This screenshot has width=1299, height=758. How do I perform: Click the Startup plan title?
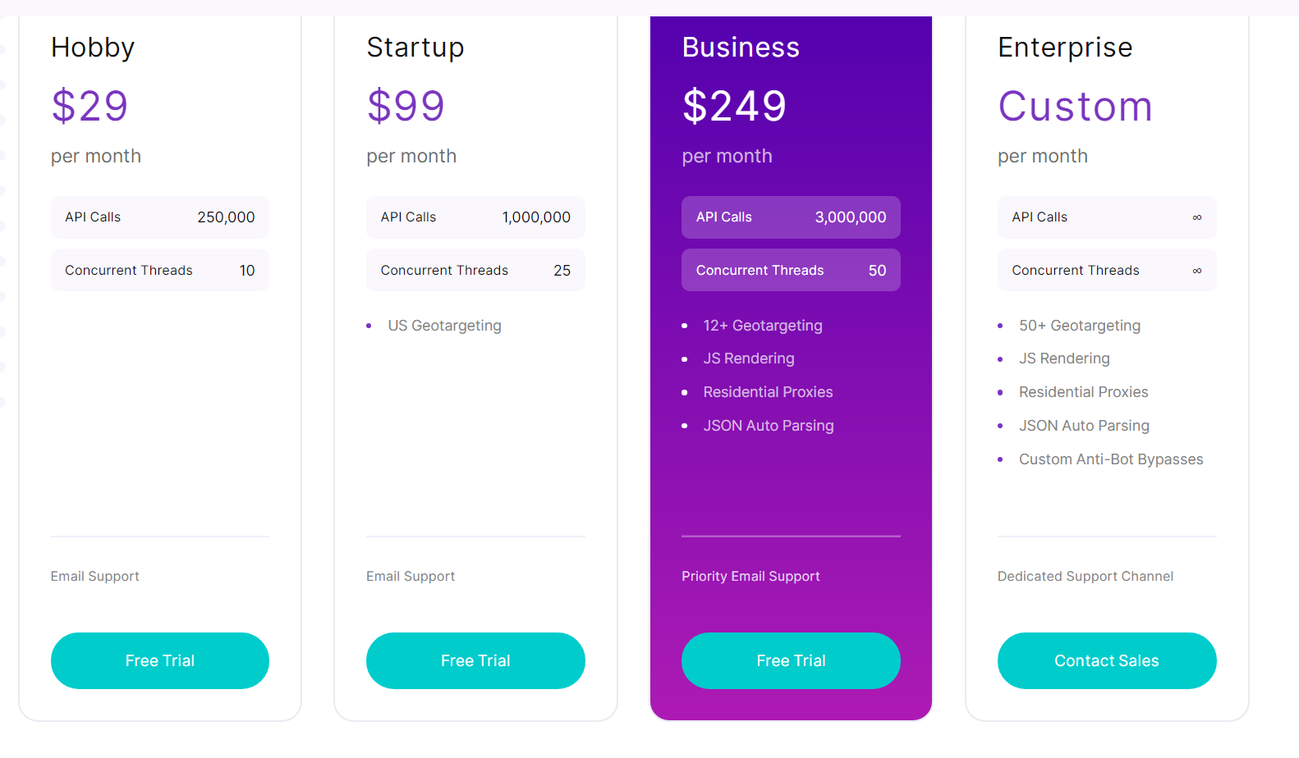pyautogui.click(x=415, y=48)
